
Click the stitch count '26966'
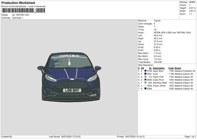(192, 2)
